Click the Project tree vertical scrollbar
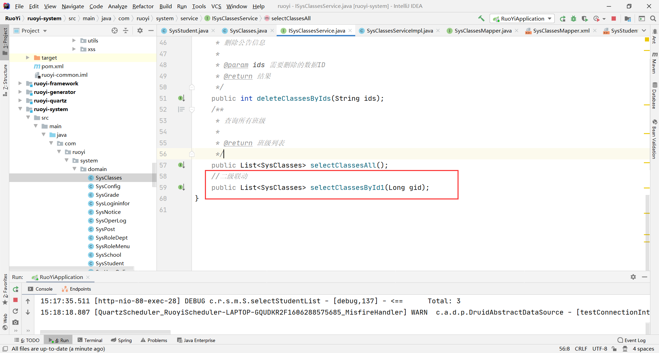Screen dimensions: 659x353 pyautogui.click(x=154, y=175)
